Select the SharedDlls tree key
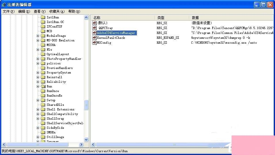The height and width of the screenshot is (155, 275). [x=55, y=105]
